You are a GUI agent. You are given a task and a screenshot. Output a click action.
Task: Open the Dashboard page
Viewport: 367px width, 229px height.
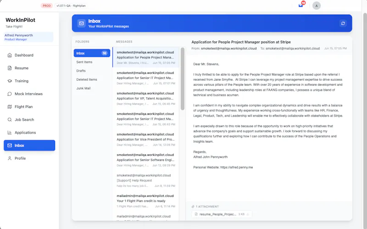(29, 55)
